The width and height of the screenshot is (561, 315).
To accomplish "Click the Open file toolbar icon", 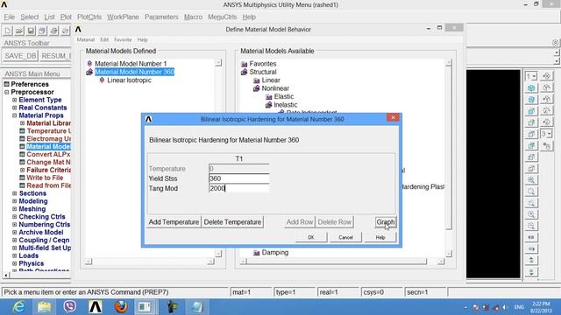I will (x=19, y=31).
